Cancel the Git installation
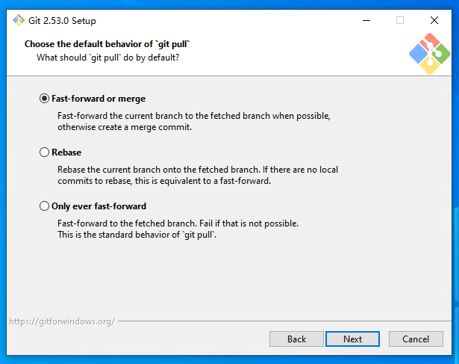Image resolution: width=459 pixels, height=364 pixels. point(416,339)
